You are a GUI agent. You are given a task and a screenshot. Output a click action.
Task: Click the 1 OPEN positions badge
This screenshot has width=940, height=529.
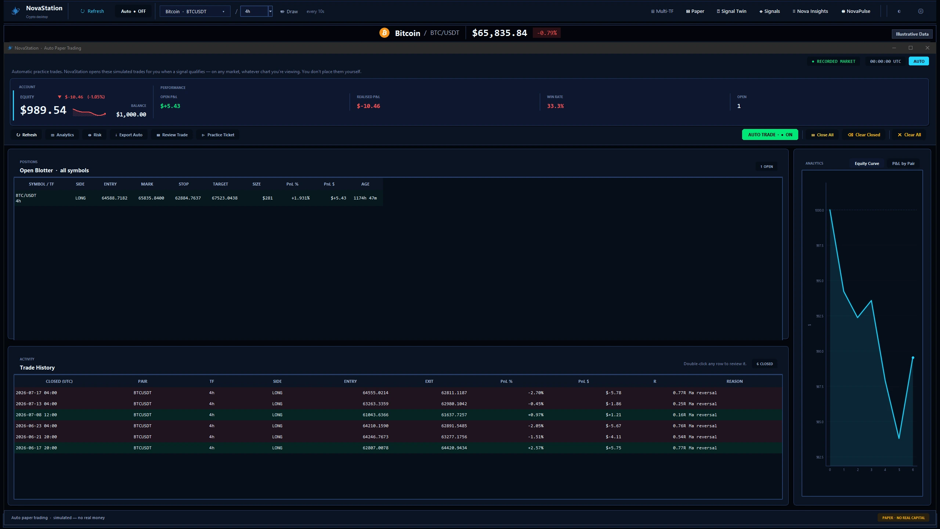coord(766,167)
